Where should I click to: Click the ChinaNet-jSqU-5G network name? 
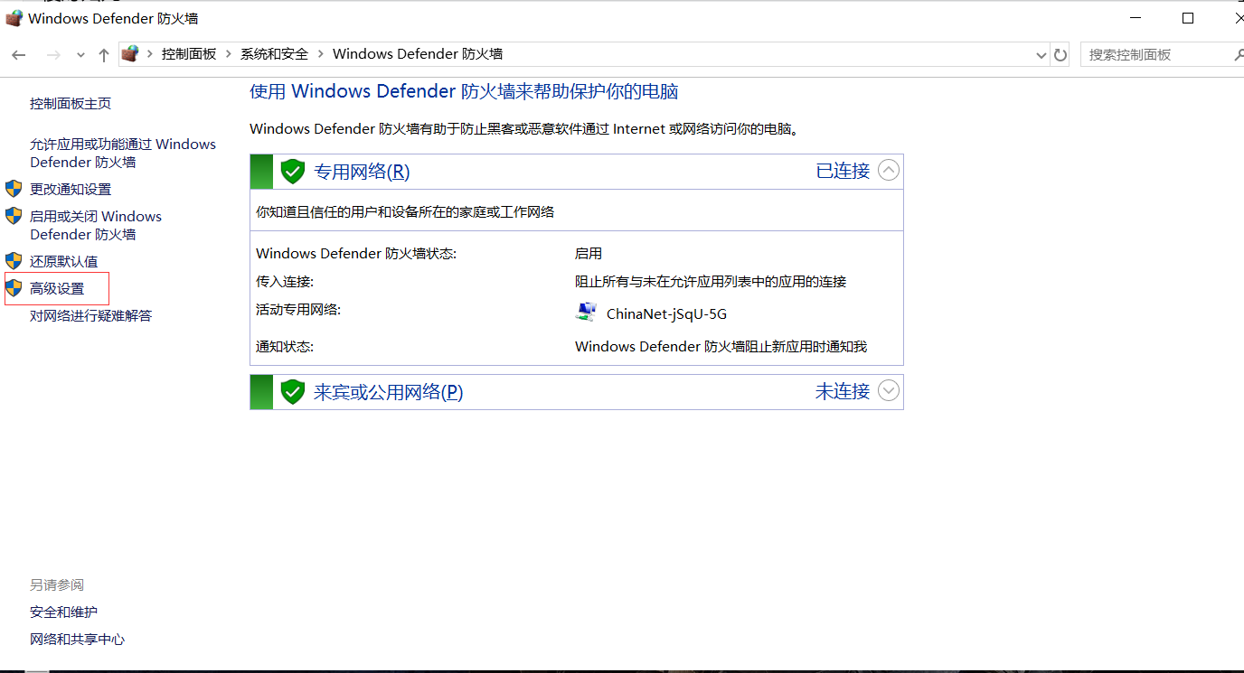click(x=666, y=314)
